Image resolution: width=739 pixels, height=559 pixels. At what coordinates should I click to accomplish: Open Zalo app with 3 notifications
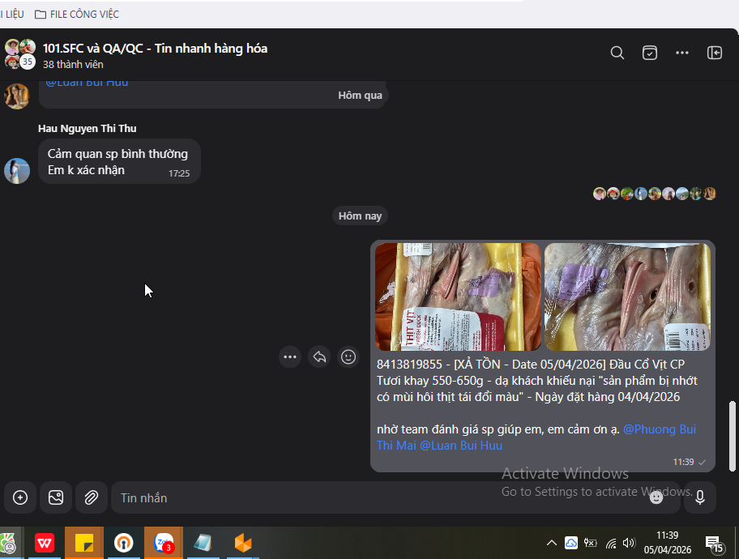[164, 543]
